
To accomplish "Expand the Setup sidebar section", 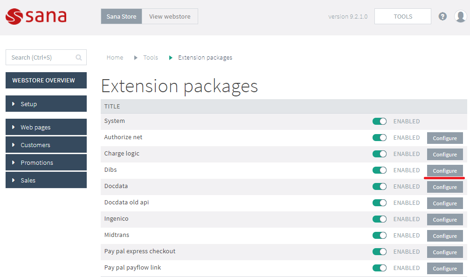I will click(x=46, y=104).
